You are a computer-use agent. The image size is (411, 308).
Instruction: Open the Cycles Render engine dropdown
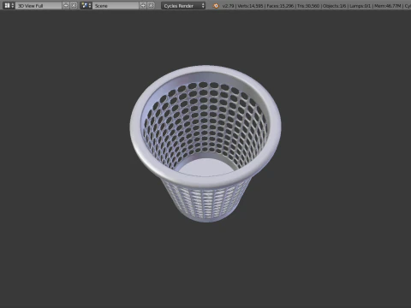183,5
